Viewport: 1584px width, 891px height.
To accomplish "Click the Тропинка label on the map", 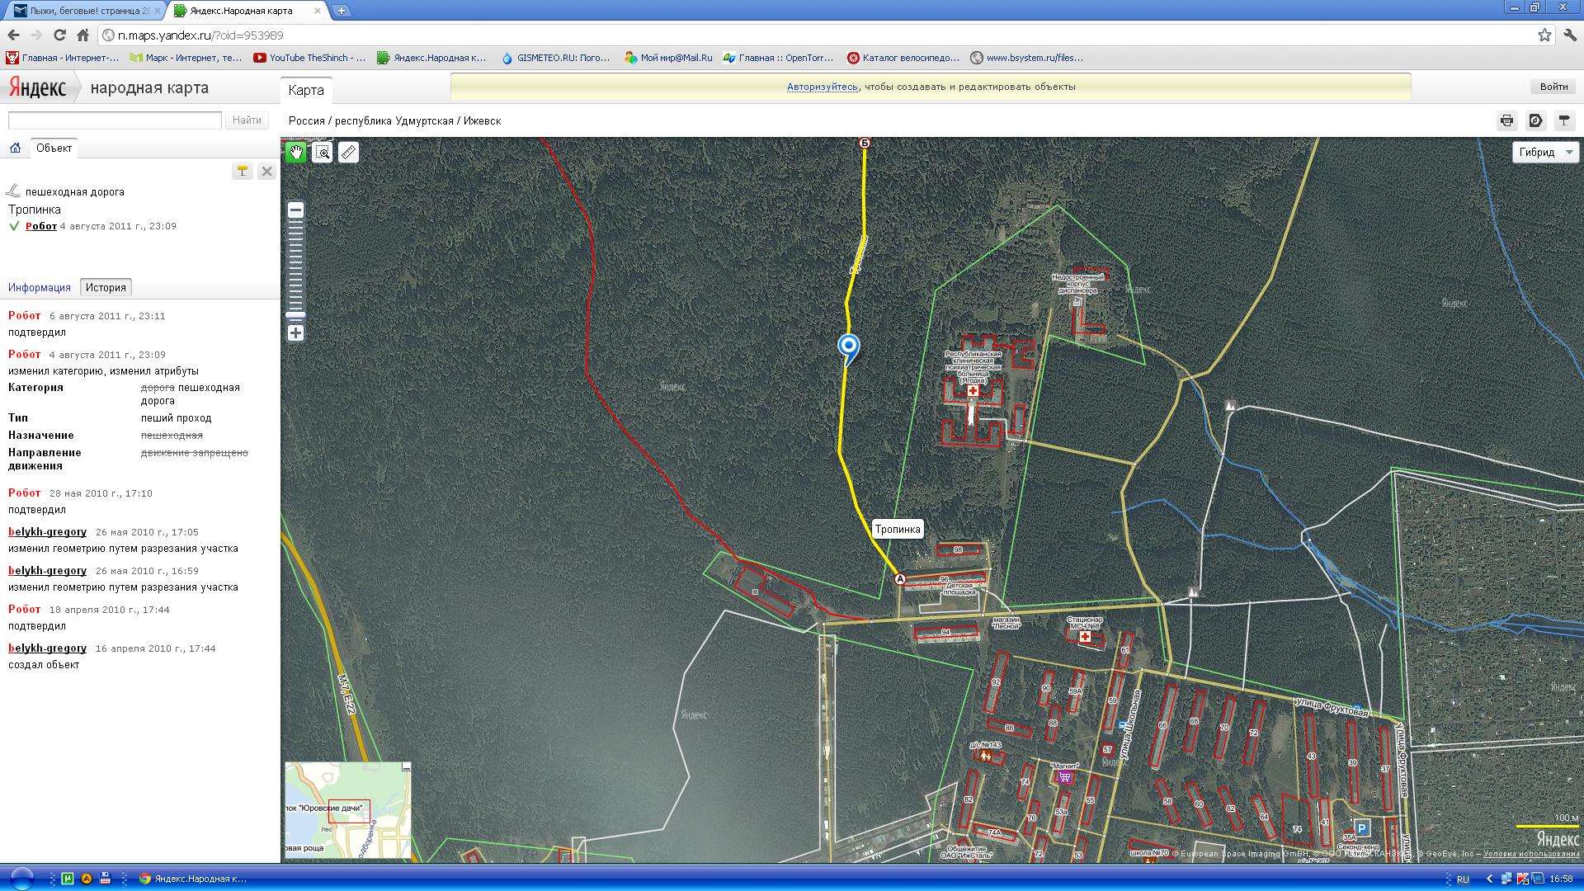I will click(x=898, y=530).
